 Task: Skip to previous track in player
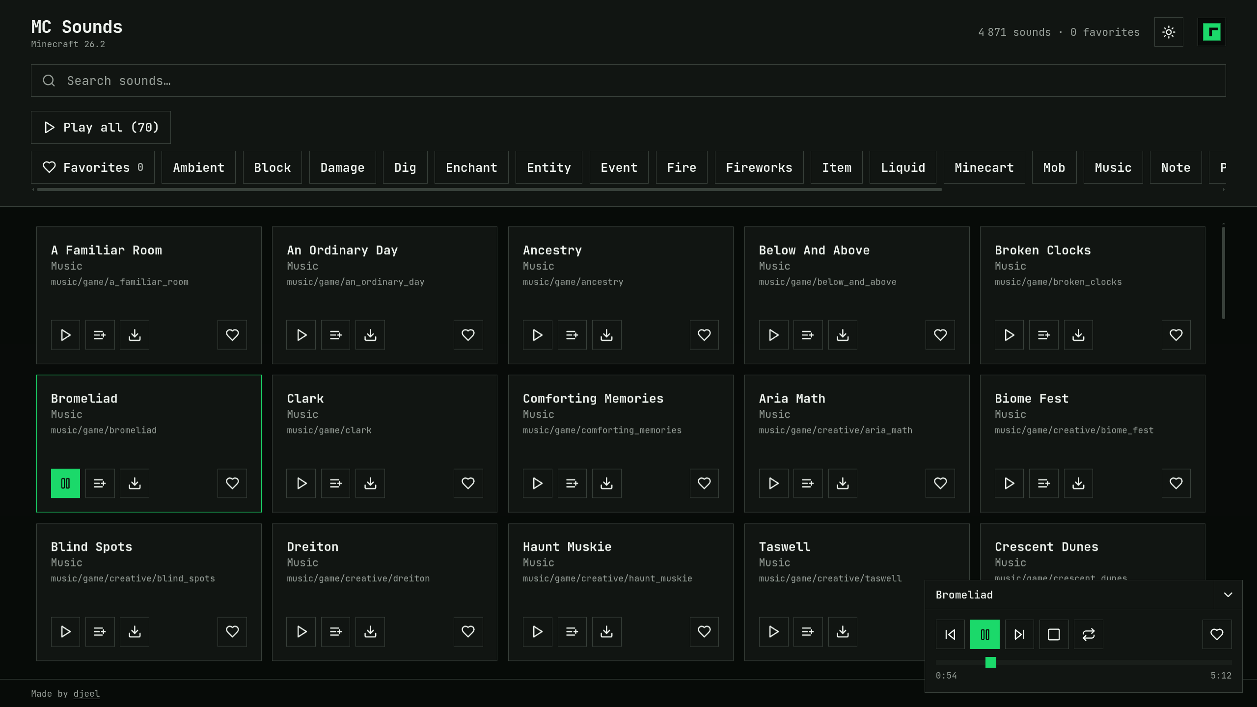click(x=950, y=634)
